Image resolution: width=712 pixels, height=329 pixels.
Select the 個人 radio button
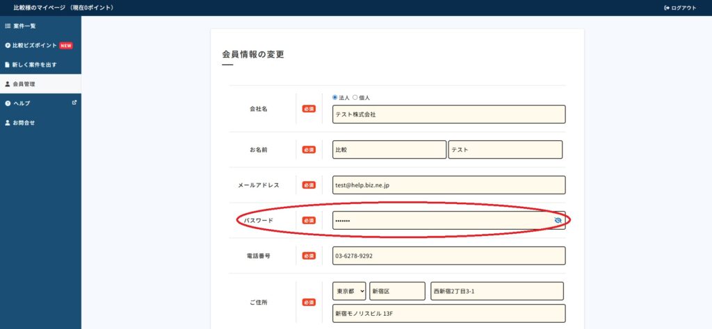355,98
